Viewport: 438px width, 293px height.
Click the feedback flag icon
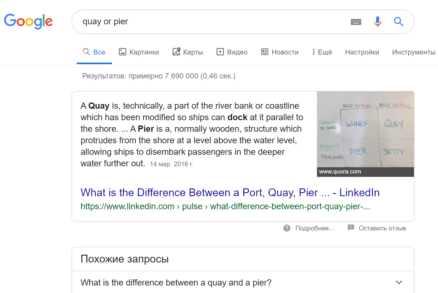(x=351, y=228)
